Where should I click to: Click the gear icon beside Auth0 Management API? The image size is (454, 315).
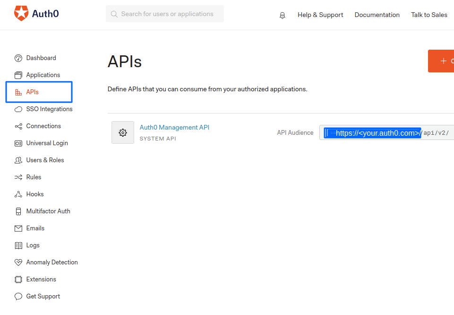pyautogui.click(x=123, y=132)
